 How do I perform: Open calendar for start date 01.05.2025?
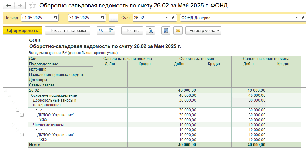click(x=55, y=18)
